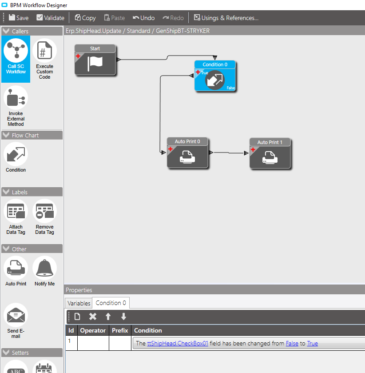Select the Notify Me item
Screen dimensions: 365x373
pyautogui.click(x=45, y=271)
